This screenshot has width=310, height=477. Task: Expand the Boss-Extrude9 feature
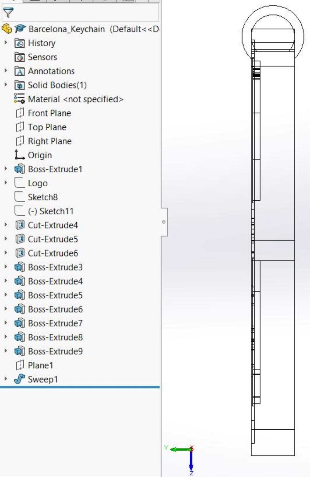tap(6, 351)
